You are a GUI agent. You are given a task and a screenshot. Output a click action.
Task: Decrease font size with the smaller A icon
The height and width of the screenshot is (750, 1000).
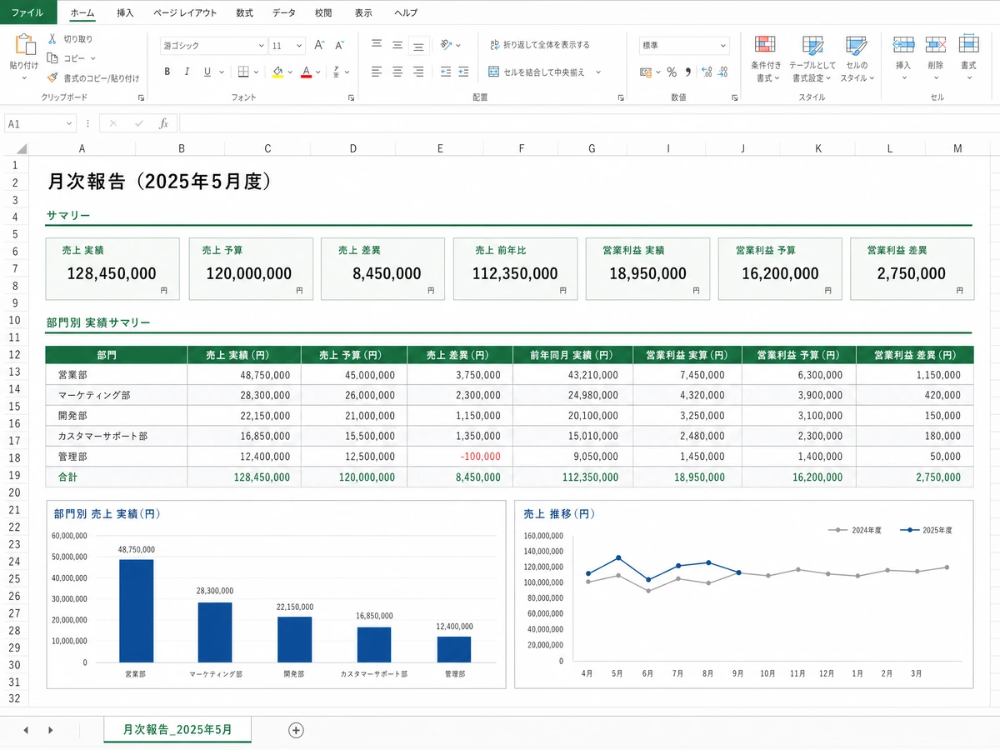coord(339,46)
